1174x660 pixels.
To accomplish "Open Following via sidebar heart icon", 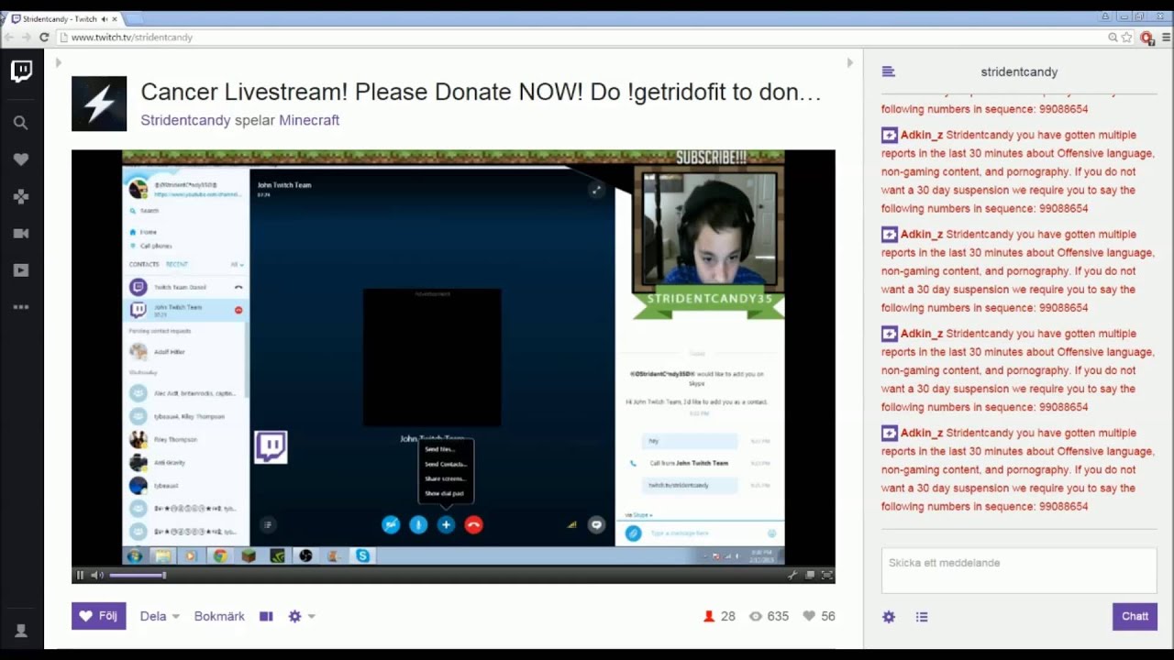I will point(21,159).
